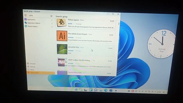The height and width of the screenshot is (103, 183).
Task: Open the Start menu on taskbar
Action: pos(76,90)
